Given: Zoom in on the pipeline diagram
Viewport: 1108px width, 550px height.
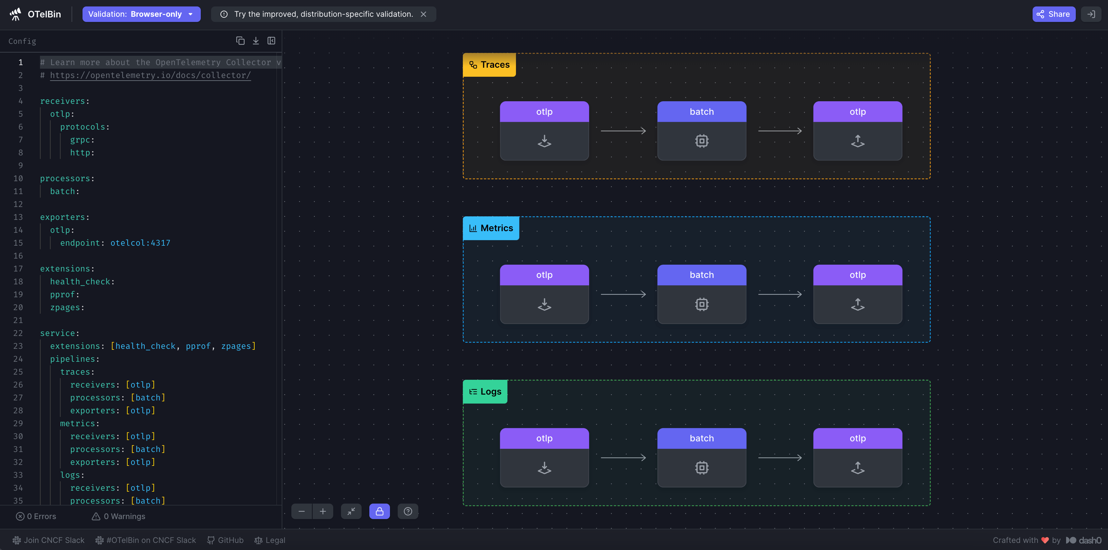Looking at the screenshot, I should click(323, 511).
